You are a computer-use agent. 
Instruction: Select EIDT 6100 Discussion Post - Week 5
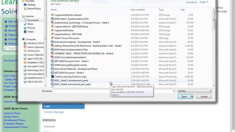tap(71, 61)
